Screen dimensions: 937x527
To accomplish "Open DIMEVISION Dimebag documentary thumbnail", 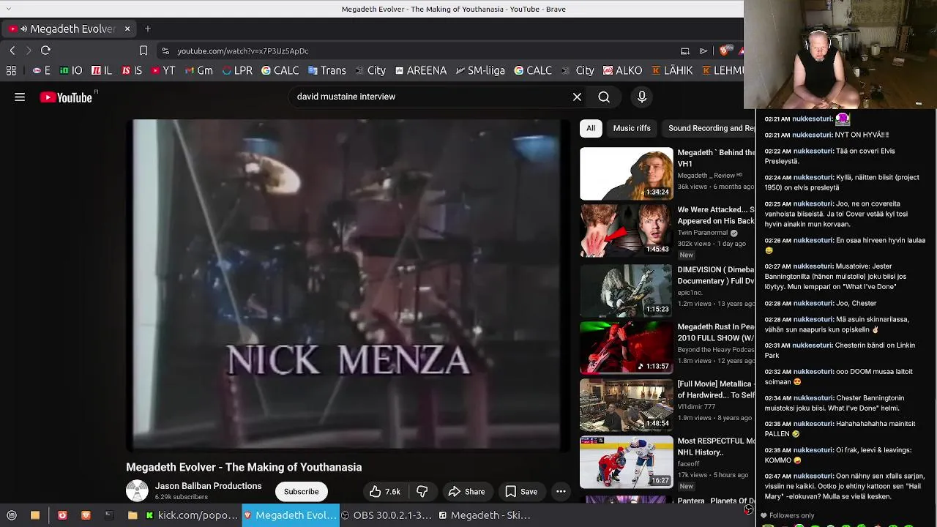I will click(626, 291).
